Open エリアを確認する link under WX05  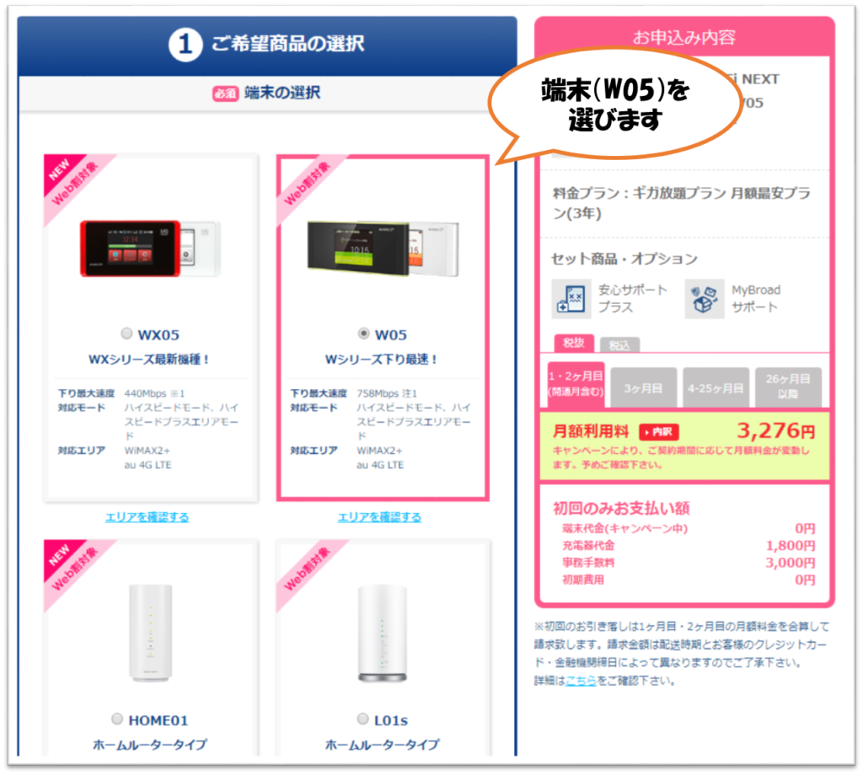(x=147, y=517)
